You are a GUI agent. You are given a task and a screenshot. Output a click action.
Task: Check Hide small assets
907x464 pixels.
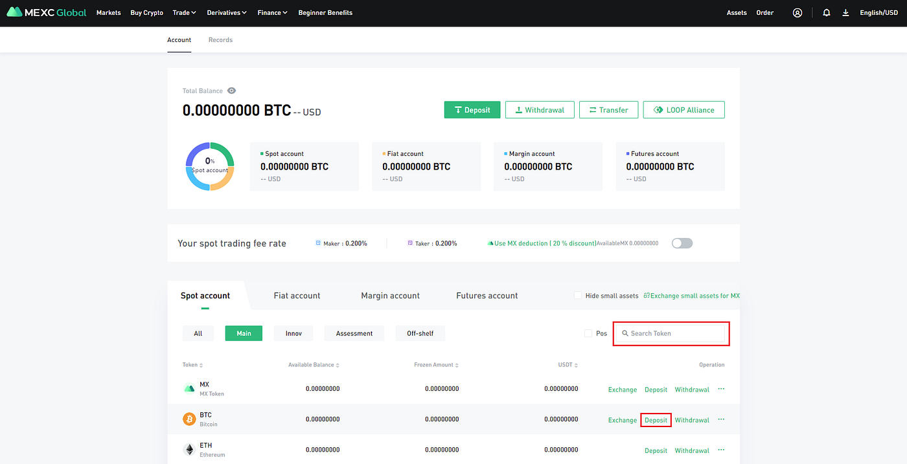pyautogui.click(x=578, y=296)
